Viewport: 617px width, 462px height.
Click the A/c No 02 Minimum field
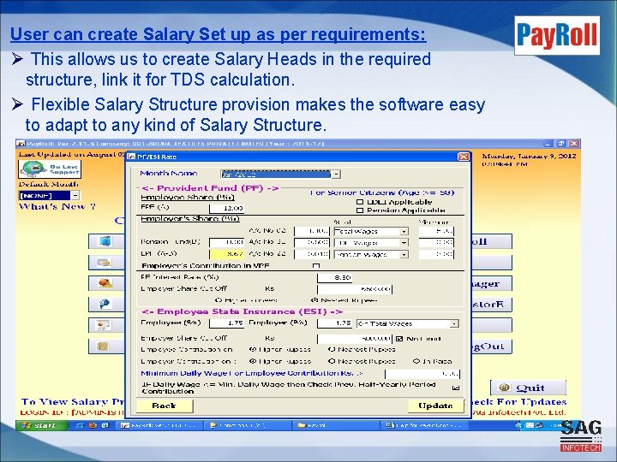pyautogui.click(x=436, y=231)
